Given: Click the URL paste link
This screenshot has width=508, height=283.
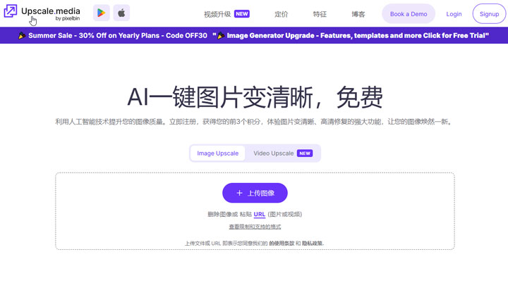Looking at the screenshot, I should 259,215.
